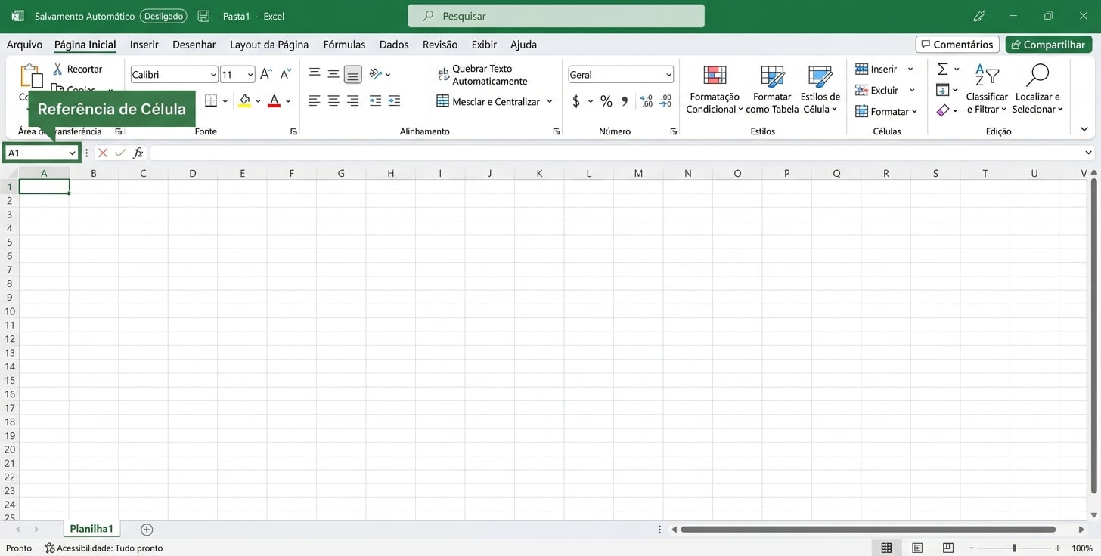
Task: Switch to the Layout da Página tab
Action: 269,45
